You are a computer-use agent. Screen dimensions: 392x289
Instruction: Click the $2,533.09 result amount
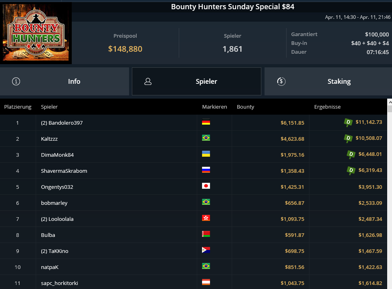coord(370,203)
